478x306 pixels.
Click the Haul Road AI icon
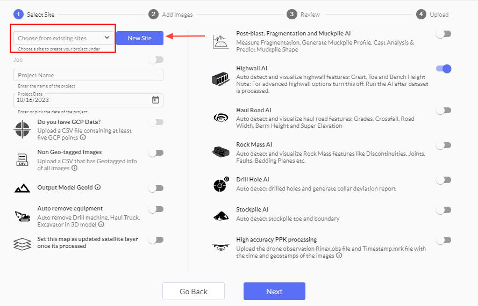pos(221,118)
